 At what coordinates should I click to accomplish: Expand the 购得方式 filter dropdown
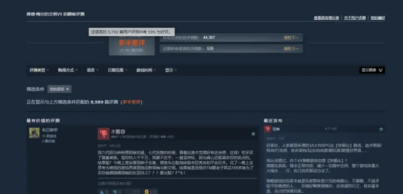click(x=68, y=70)
